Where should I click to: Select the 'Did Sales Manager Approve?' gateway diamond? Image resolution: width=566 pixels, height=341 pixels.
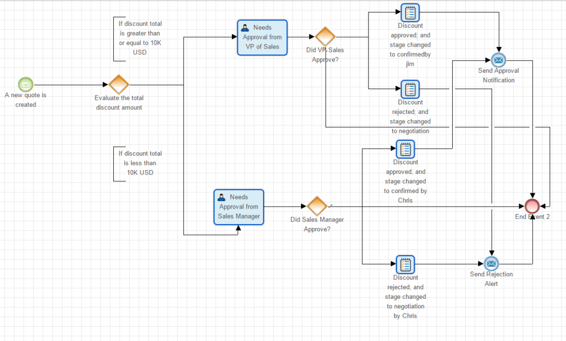point(317,206)
